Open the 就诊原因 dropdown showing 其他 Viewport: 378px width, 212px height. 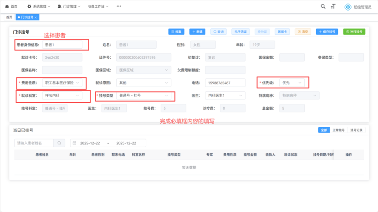pyautogui.click(x=143, y=83)
